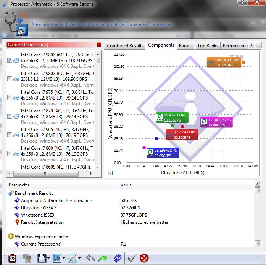Click the grey back arrow
The height and width of the screenshot is (265, 266).
[x=91, y=259]
